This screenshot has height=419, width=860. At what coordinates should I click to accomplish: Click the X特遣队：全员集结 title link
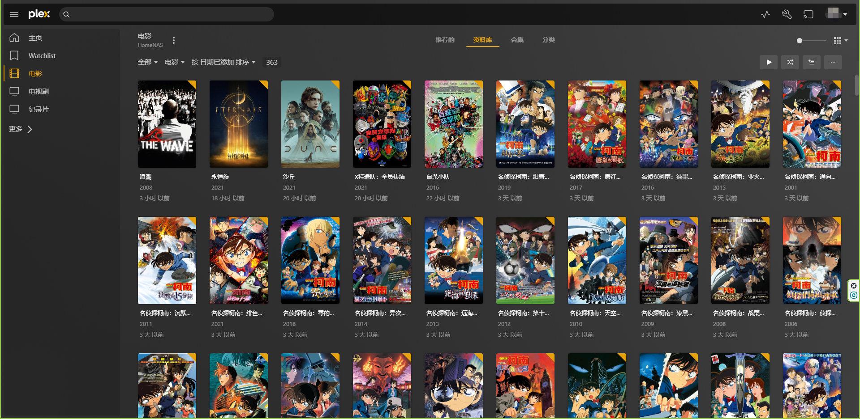click(380, 177)
